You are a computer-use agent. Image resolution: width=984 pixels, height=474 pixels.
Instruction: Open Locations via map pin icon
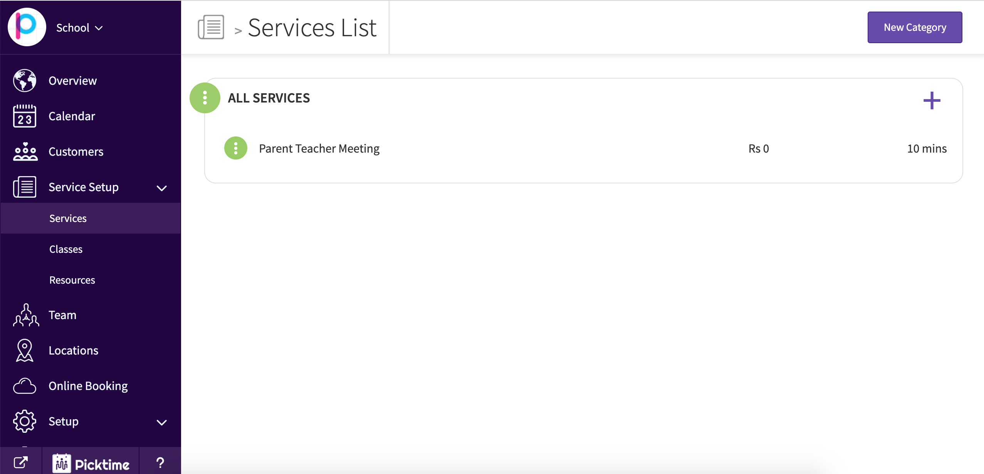point(25,350)
